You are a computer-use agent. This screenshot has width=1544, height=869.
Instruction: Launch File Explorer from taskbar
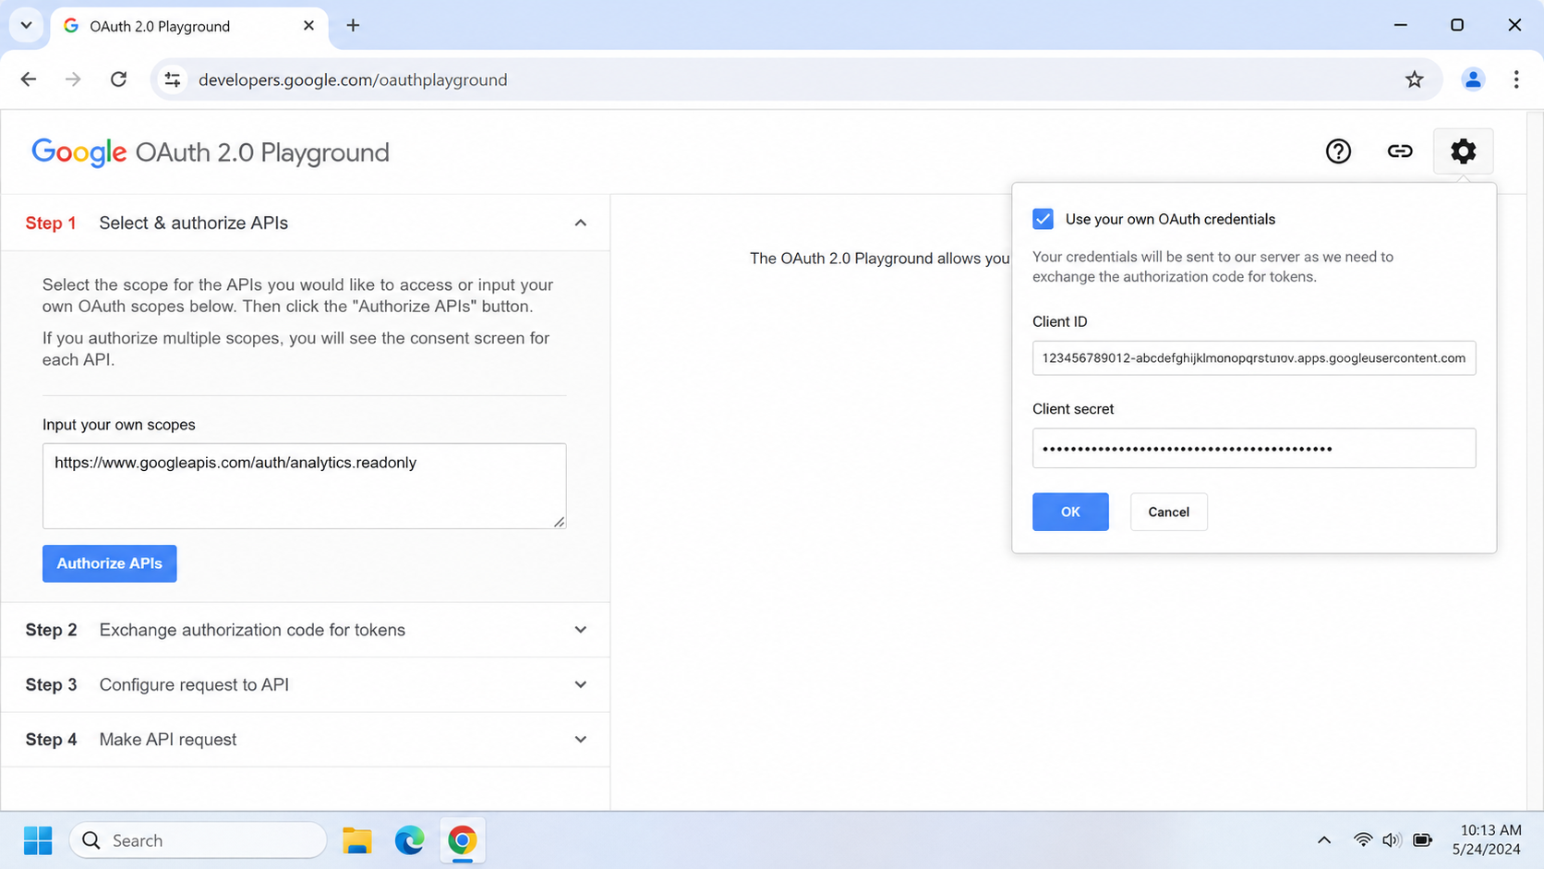point(356,840)
